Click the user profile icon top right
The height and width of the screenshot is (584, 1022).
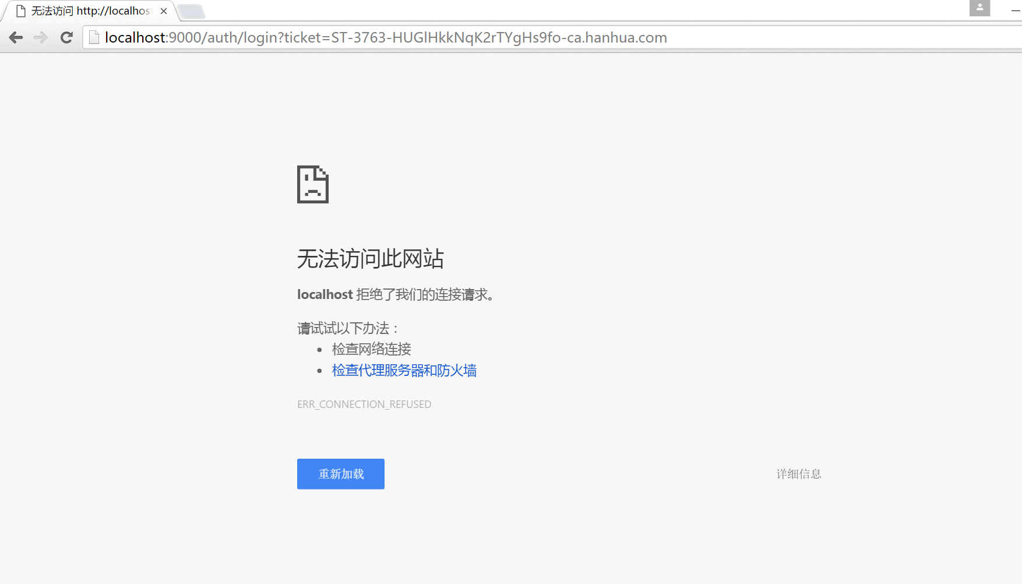point(979,9)
